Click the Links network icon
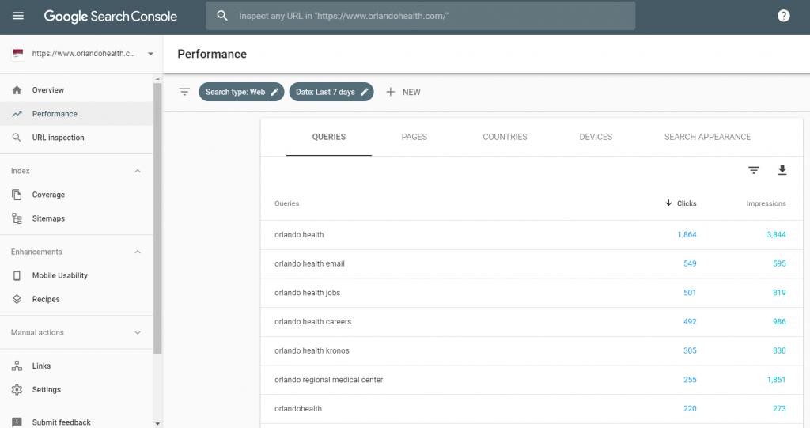 17,366
